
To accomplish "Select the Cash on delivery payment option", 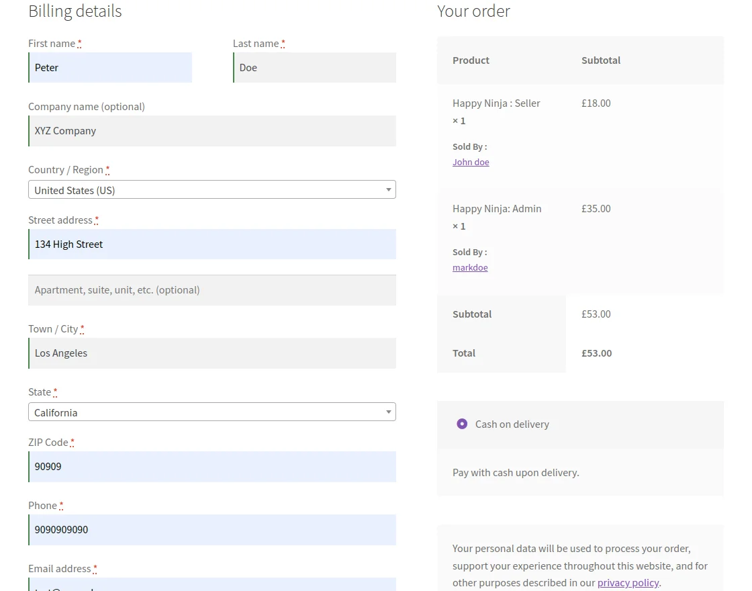I will tap(462, 424).
